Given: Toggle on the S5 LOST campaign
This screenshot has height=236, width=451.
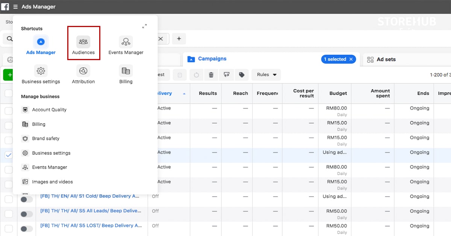Looking at the screenshot, I should click(27, 228).
